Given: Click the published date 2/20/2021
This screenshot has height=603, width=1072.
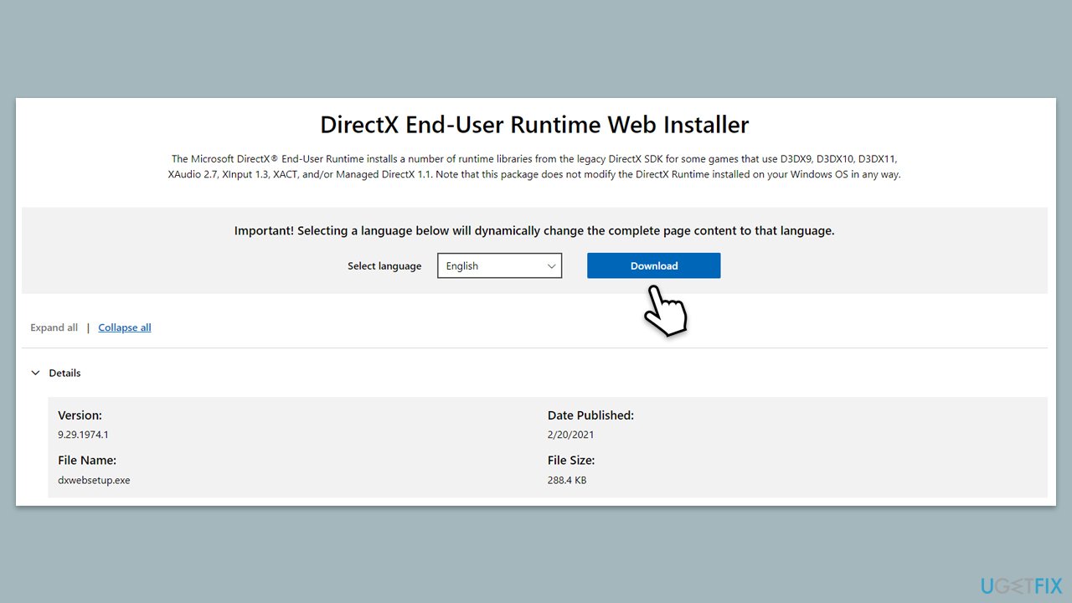Looking at the screenshot, I should click(x=571, y=435).
